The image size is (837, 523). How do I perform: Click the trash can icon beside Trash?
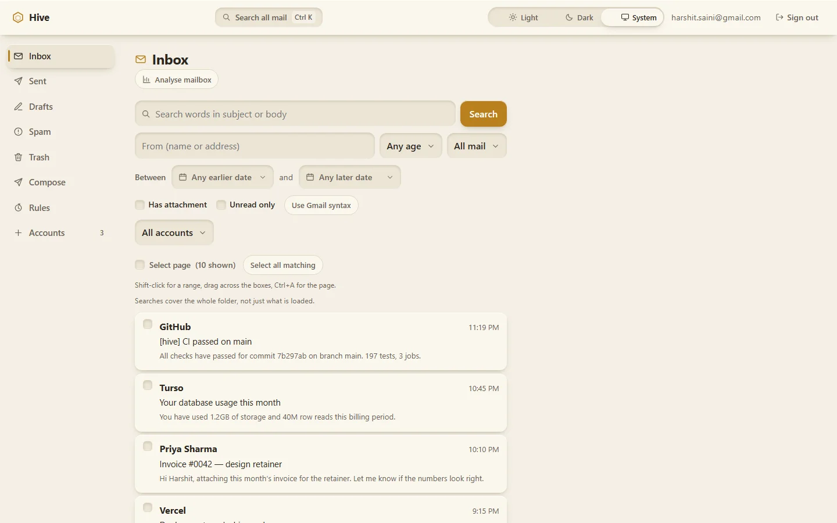[x=19, y=157]
